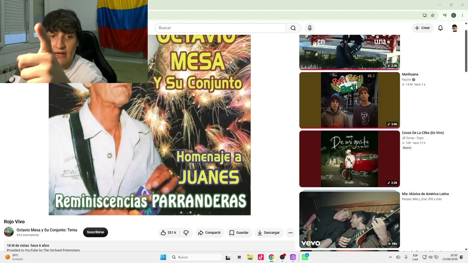Open TikTok from the taskbar
Viewport: 468px width, 263px height.
pos(261,257)
